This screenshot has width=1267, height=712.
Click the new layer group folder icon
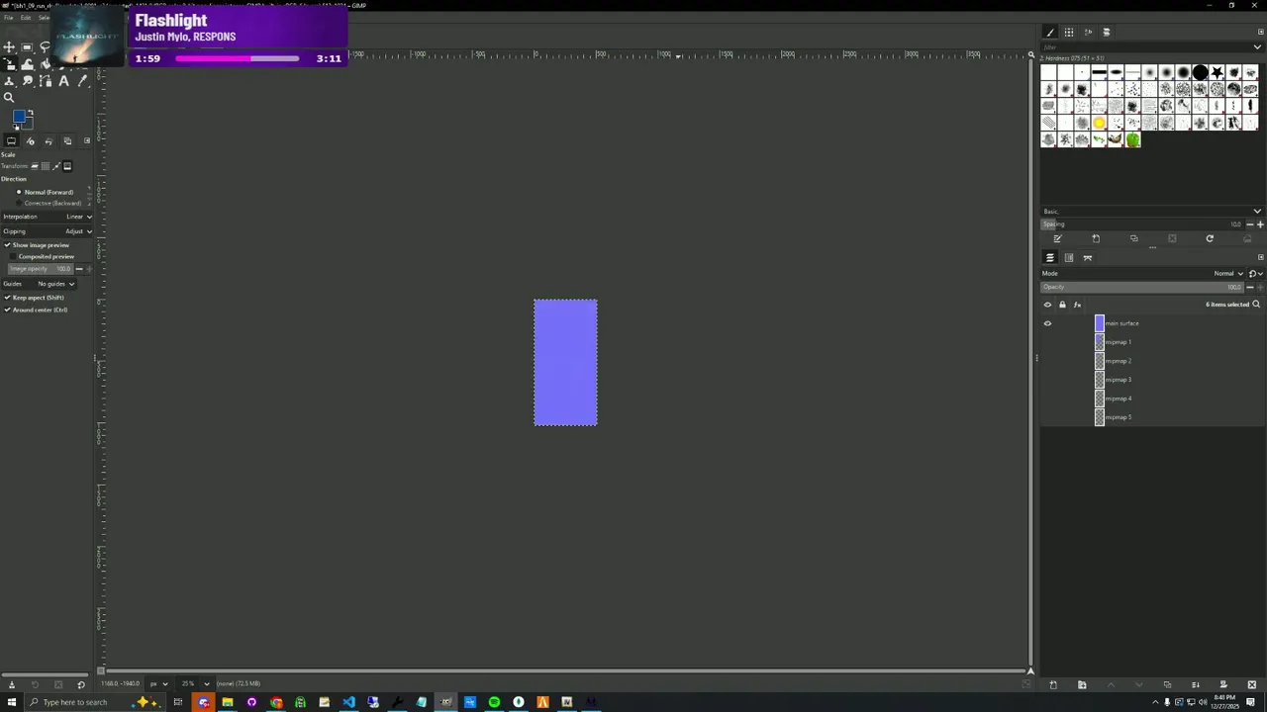[1082, 684]
